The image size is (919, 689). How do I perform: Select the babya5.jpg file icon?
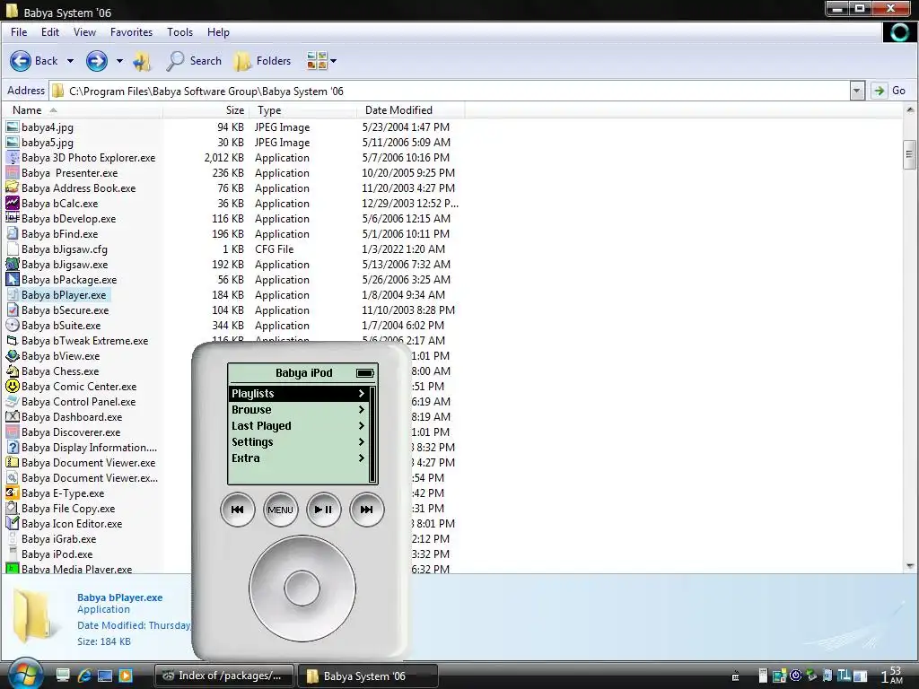pos(13,143)
